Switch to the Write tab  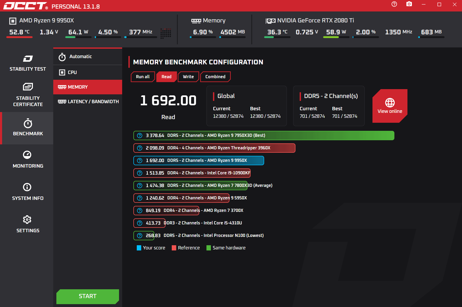188,77
